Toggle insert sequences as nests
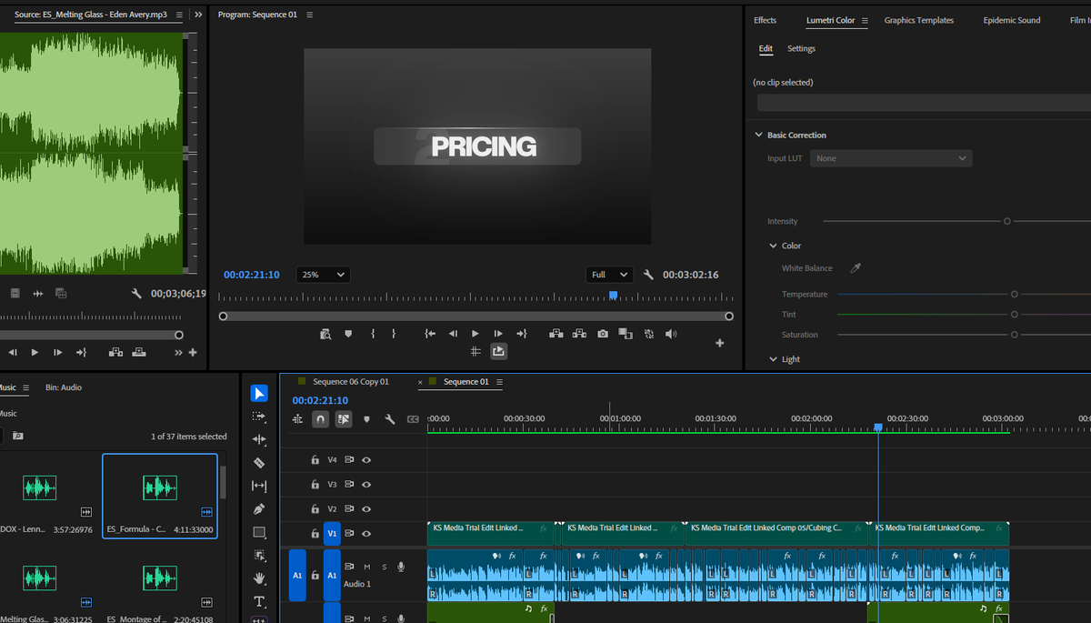 coord(297,419)
